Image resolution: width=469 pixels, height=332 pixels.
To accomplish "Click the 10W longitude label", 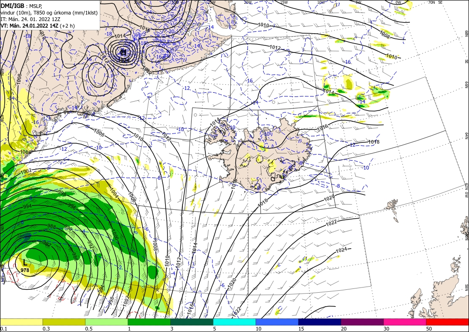I will coord(321,2).
